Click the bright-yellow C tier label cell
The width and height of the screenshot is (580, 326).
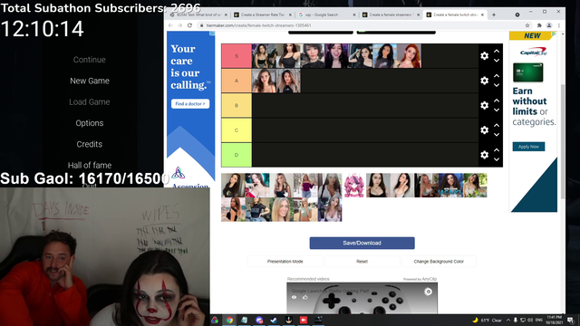(x=237, y=130)
